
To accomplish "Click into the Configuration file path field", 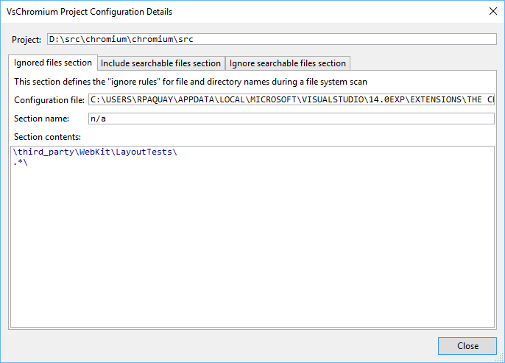I will pos(292,99).
